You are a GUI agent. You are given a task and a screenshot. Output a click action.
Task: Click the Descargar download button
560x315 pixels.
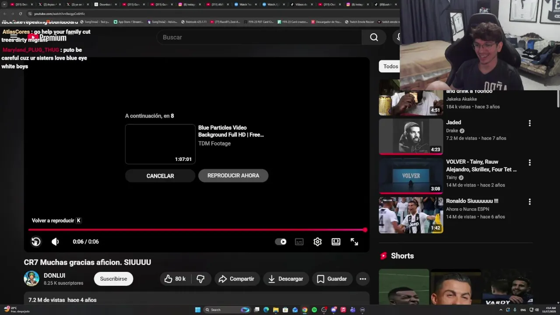[x=286, y=279]
